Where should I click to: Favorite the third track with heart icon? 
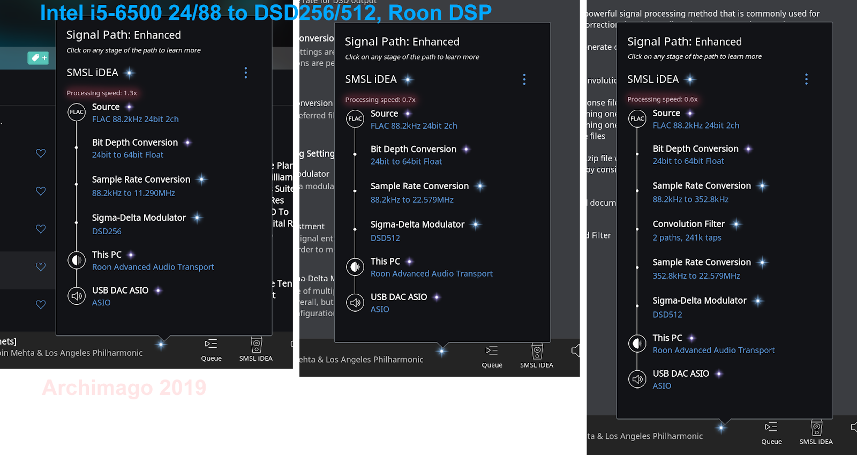[41, 229]
